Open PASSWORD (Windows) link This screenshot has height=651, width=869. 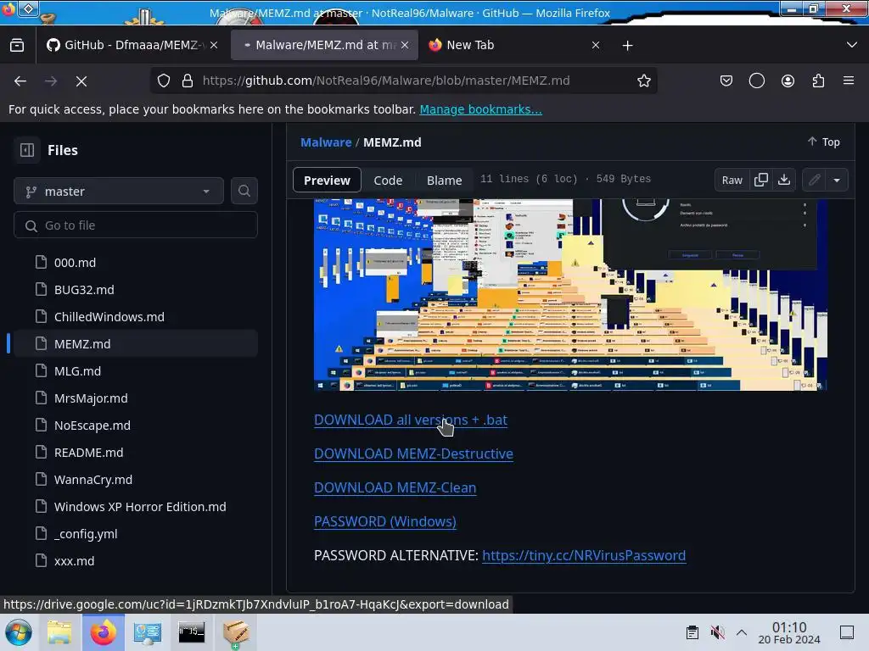385,521
